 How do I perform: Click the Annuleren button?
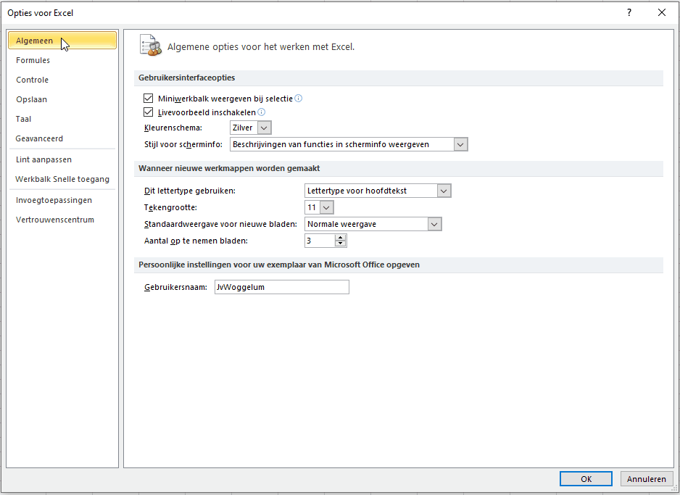coord(646,479)
